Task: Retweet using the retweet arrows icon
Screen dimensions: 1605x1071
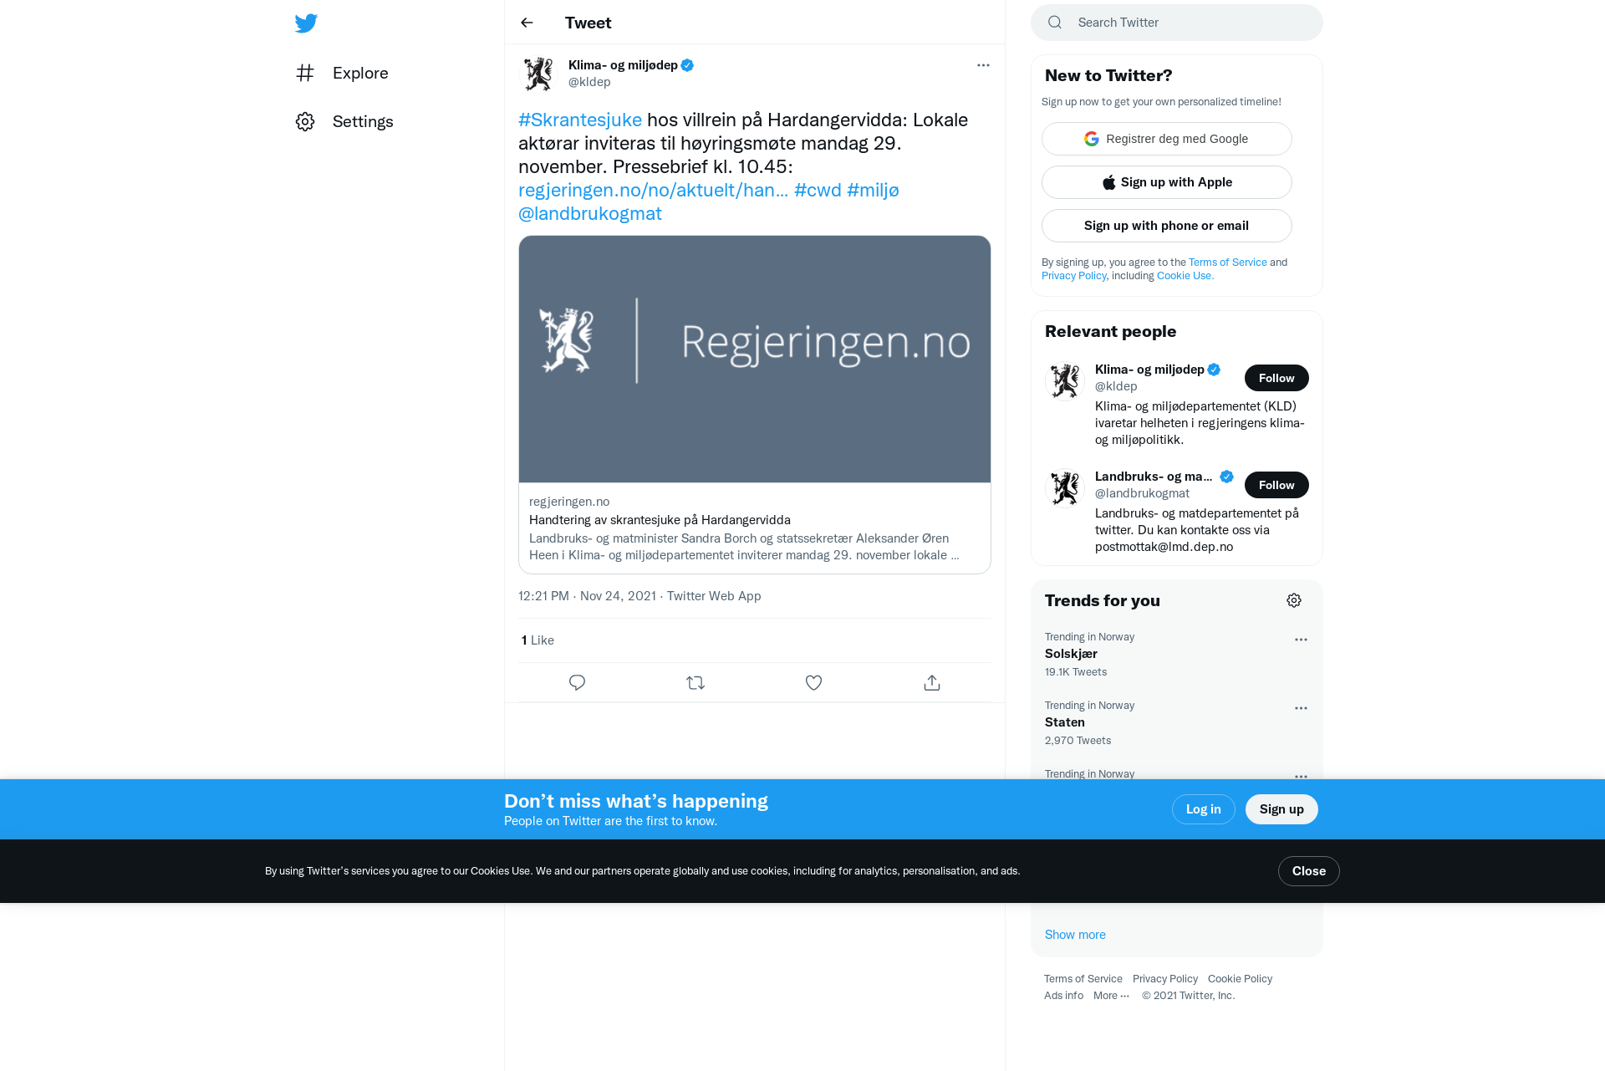Action: [x=695, y=683]
